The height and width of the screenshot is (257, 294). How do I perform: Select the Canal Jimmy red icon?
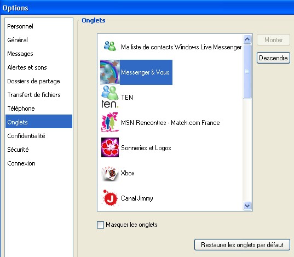(110, 198)
